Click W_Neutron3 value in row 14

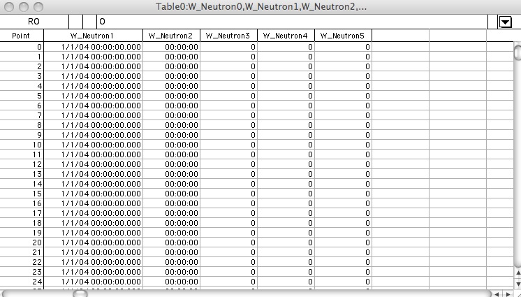[228, 184]
